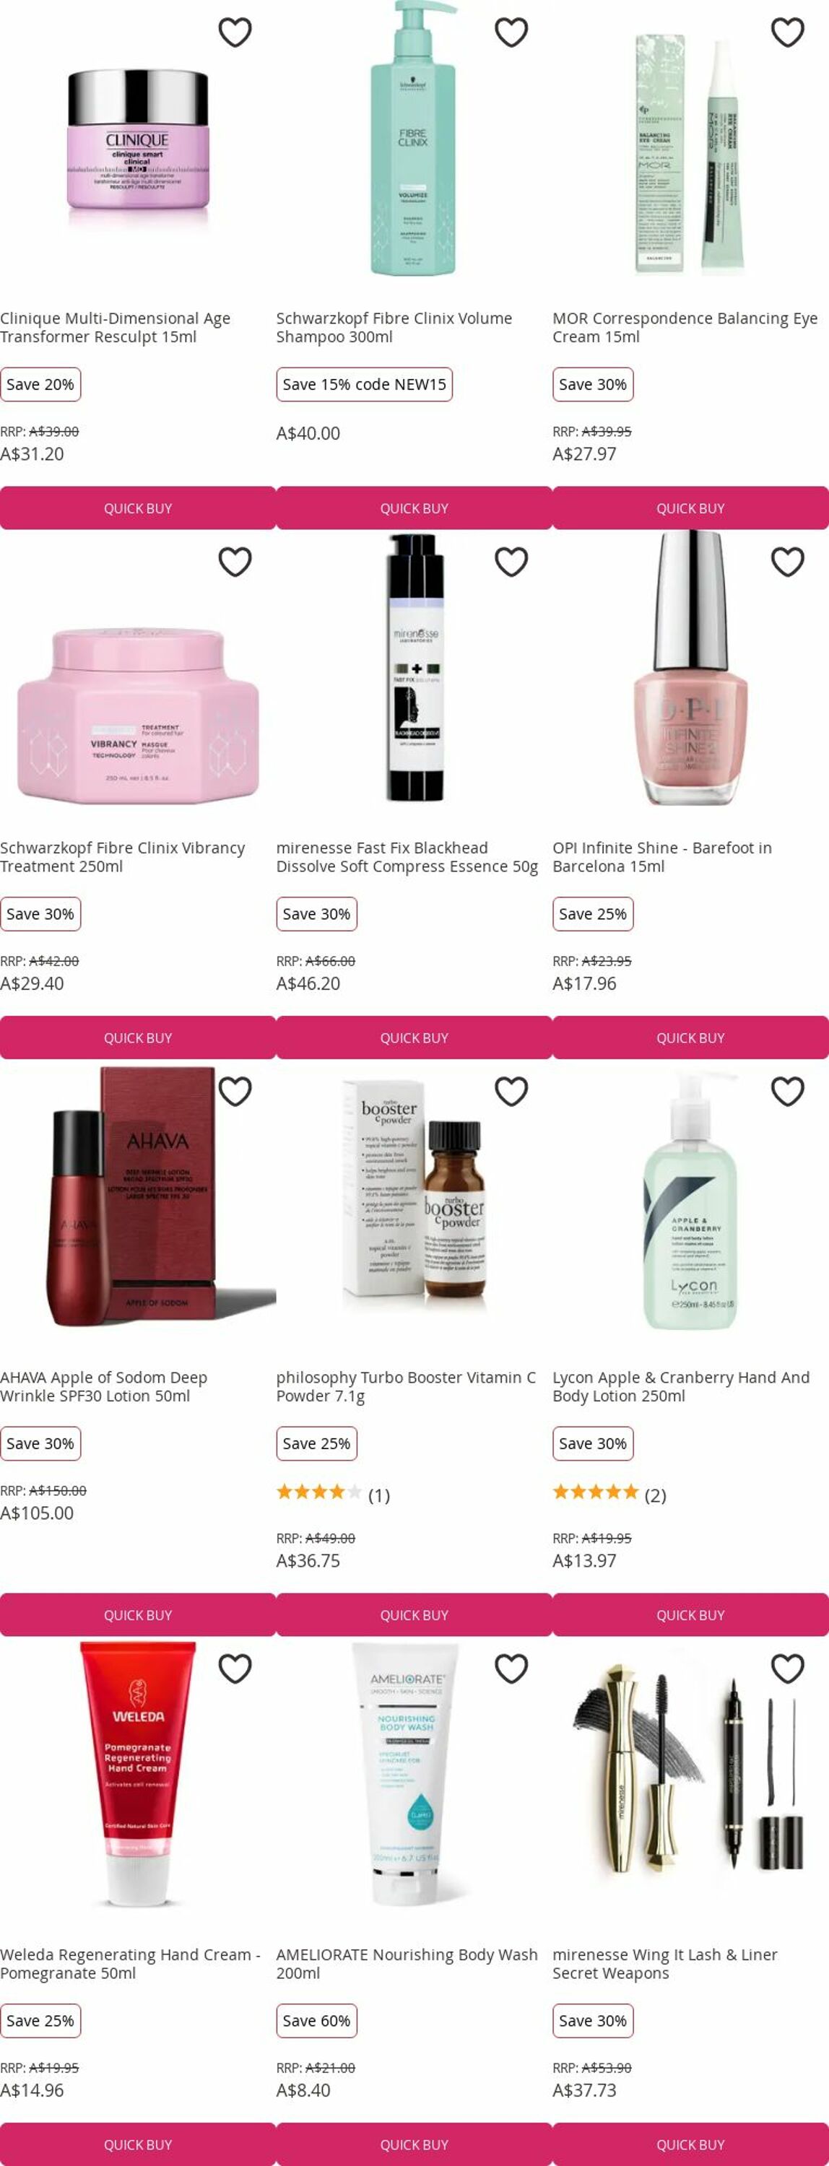Tap heart on Schwarzkopf Vibrancy Treatment
The image size is (829, 2166).
coord(235,562)
